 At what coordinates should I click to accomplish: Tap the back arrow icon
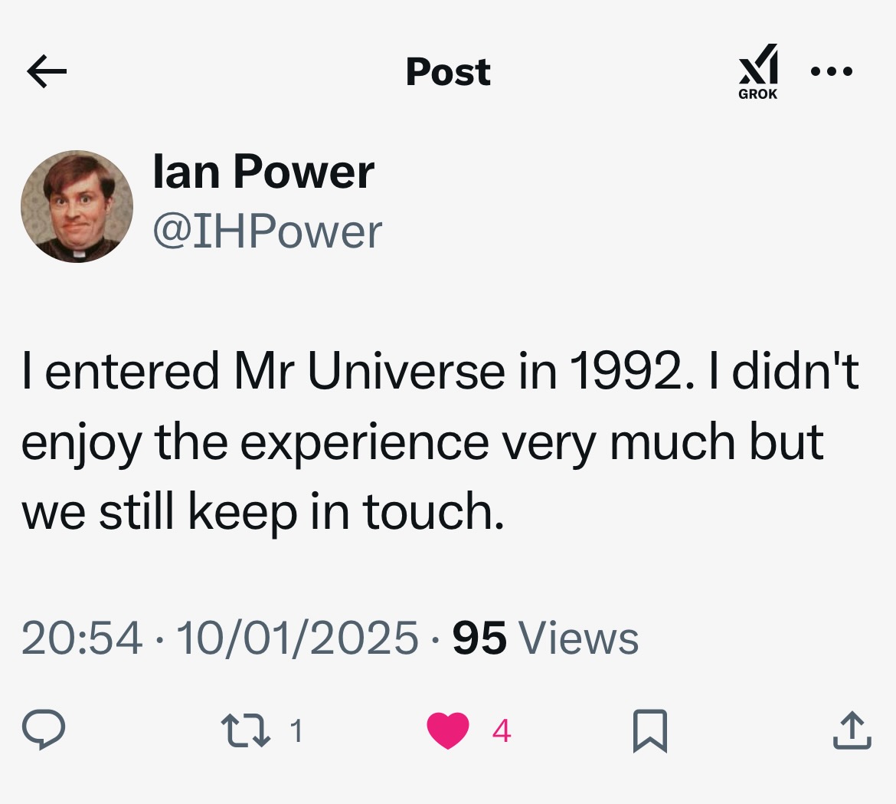47,72
